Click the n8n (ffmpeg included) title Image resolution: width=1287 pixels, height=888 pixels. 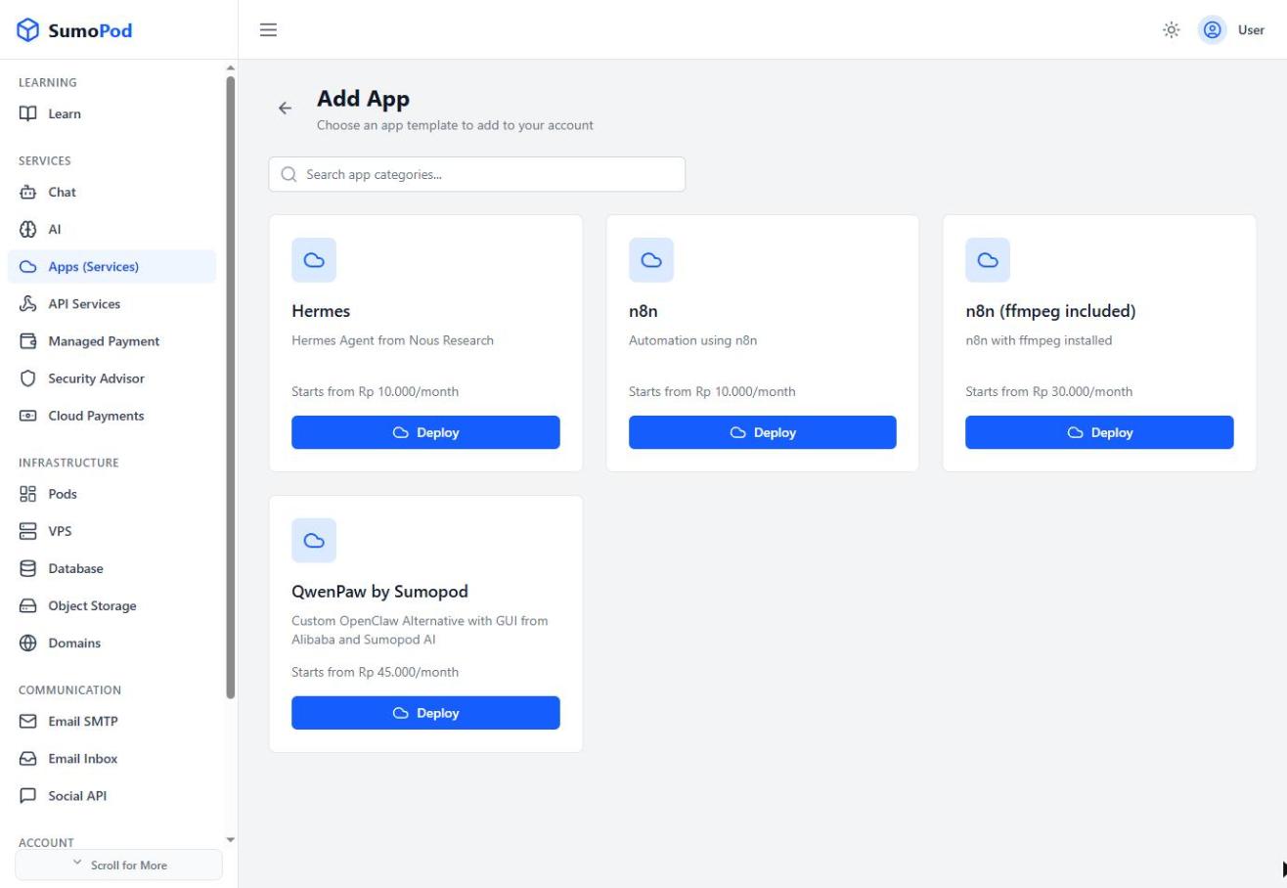coord(1050,311)
